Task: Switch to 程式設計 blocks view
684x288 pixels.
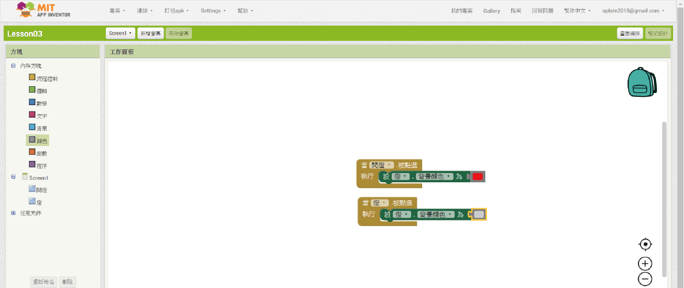Action: click(658, 33)
